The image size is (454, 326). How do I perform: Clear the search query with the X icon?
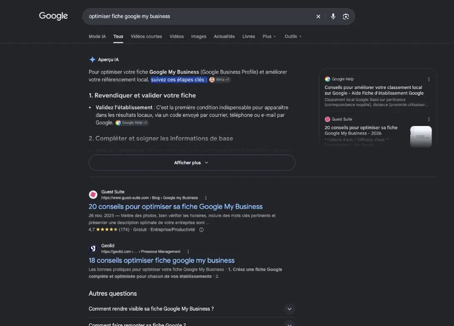coord(318,17)
